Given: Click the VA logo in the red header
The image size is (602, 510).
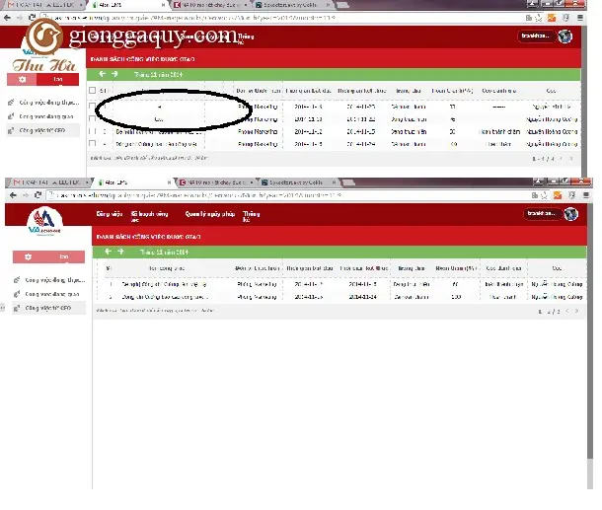Looking at the screenshot, I should [44, 221].
